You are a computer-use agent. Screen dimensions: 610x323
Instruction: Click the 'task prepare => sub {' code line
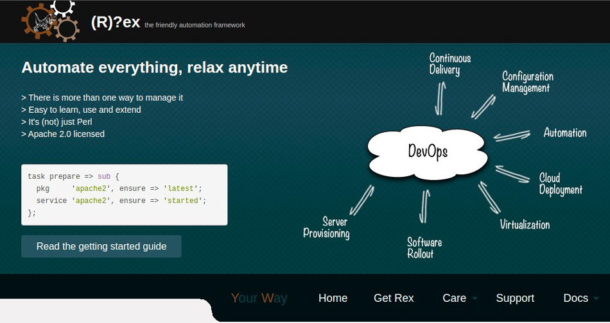[74, 177]
